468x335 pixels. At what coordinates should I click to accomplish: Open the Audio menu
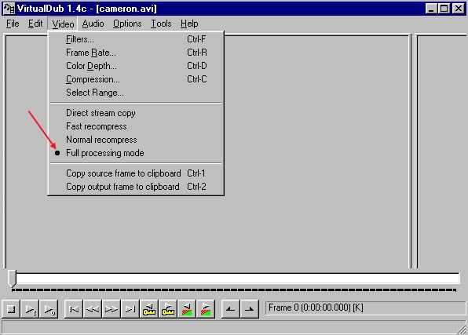tap(93, 24)
